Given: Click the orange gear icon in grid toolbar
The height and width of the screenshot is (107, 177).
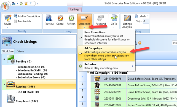Looking at the screenshot, I should point(140,43).
